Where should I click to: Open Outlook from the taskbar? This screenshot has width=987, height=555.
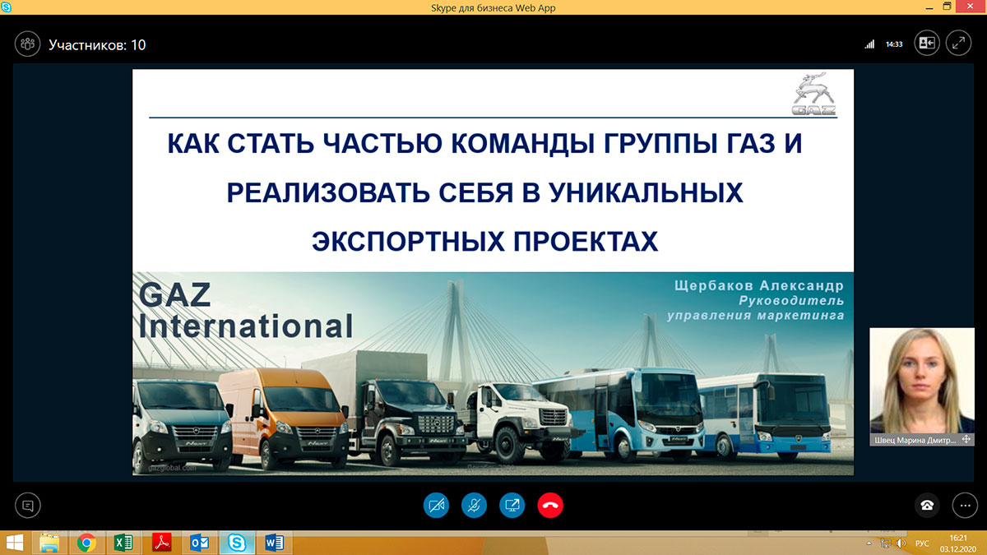pyautogui.click(x=200, y=543)
